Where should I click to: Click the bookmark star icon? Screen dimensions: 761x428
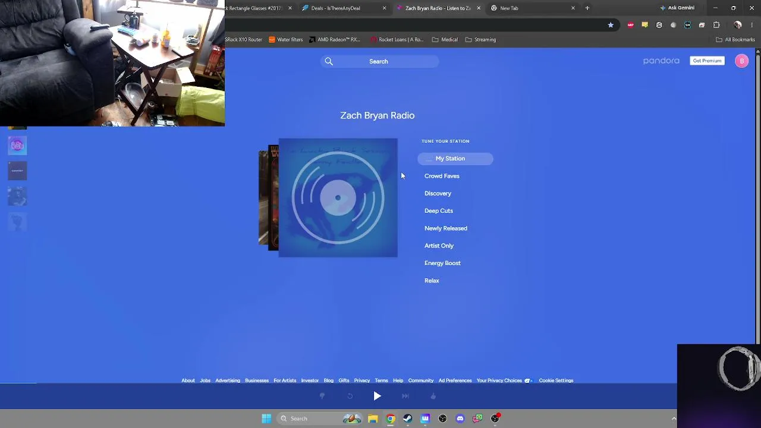[x=611, y=25]
